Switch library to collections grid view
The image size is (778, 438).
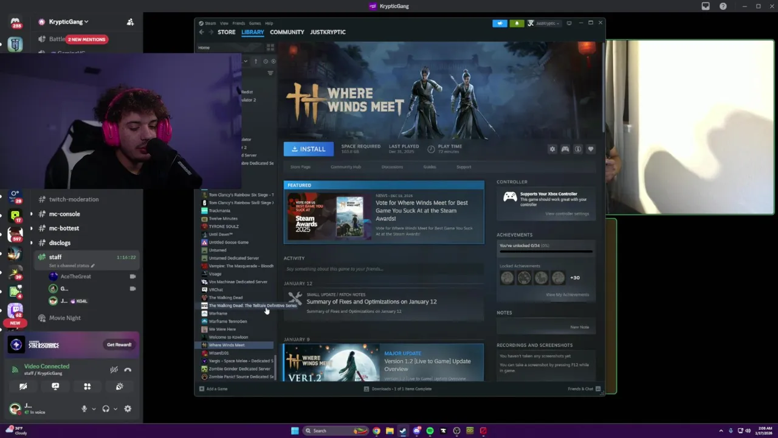(x=270, y=47)
